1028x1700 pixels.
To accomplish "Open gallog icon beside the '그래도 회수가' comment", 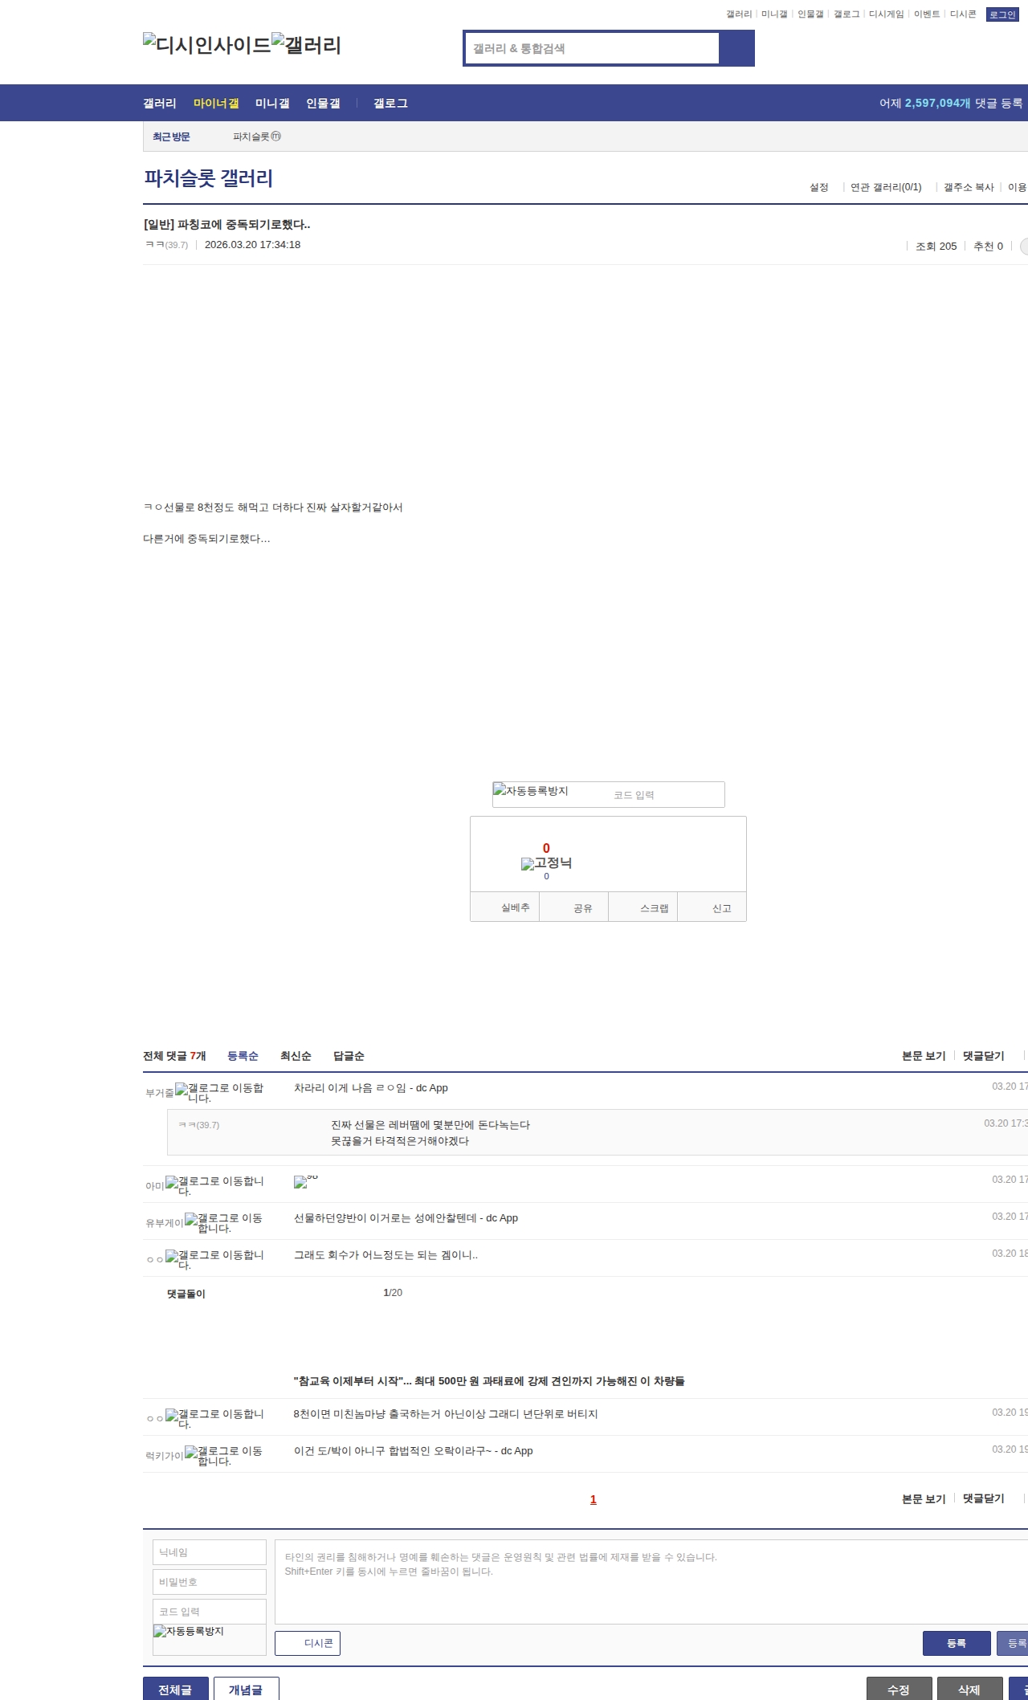I will (214, 1260).
